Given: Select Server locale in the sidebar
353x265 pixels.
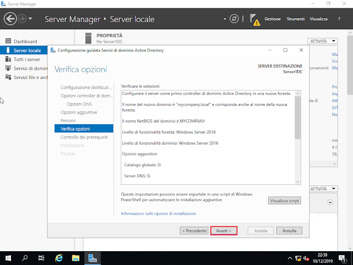Looking at the screenshot, I should [24, 50].
